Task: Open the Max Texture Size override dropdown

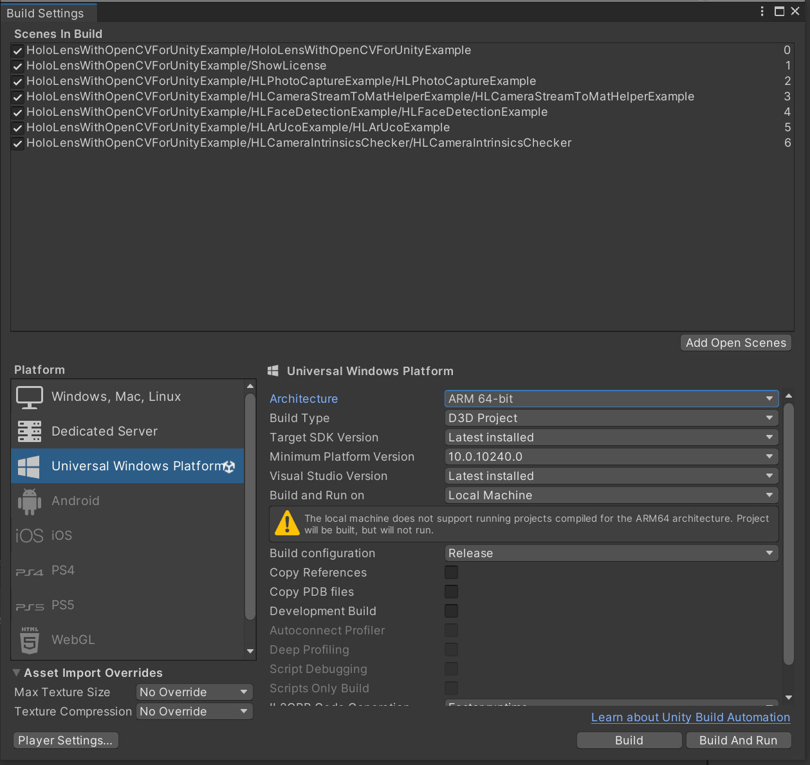Action: pos(194,692)
